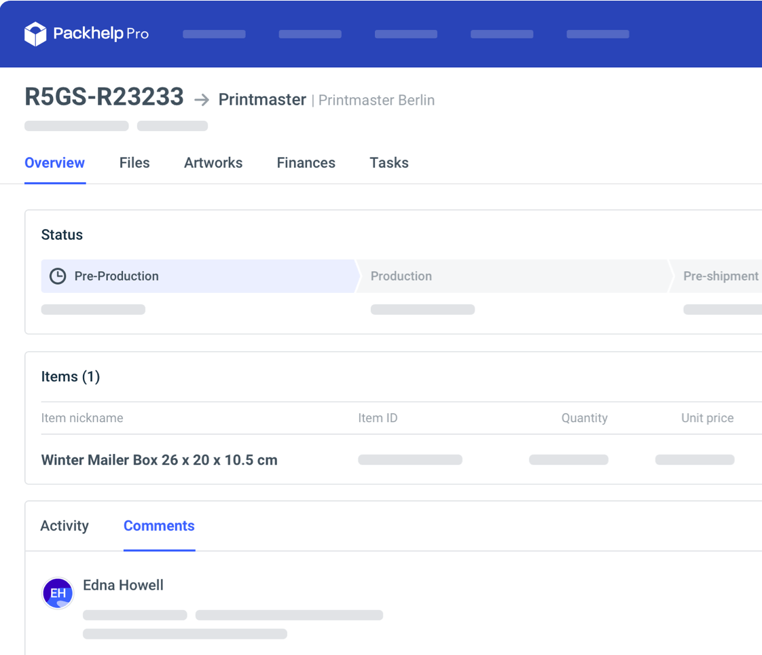
Task: Click the clock icon in Pre-Production status
Action: (58, 276)
